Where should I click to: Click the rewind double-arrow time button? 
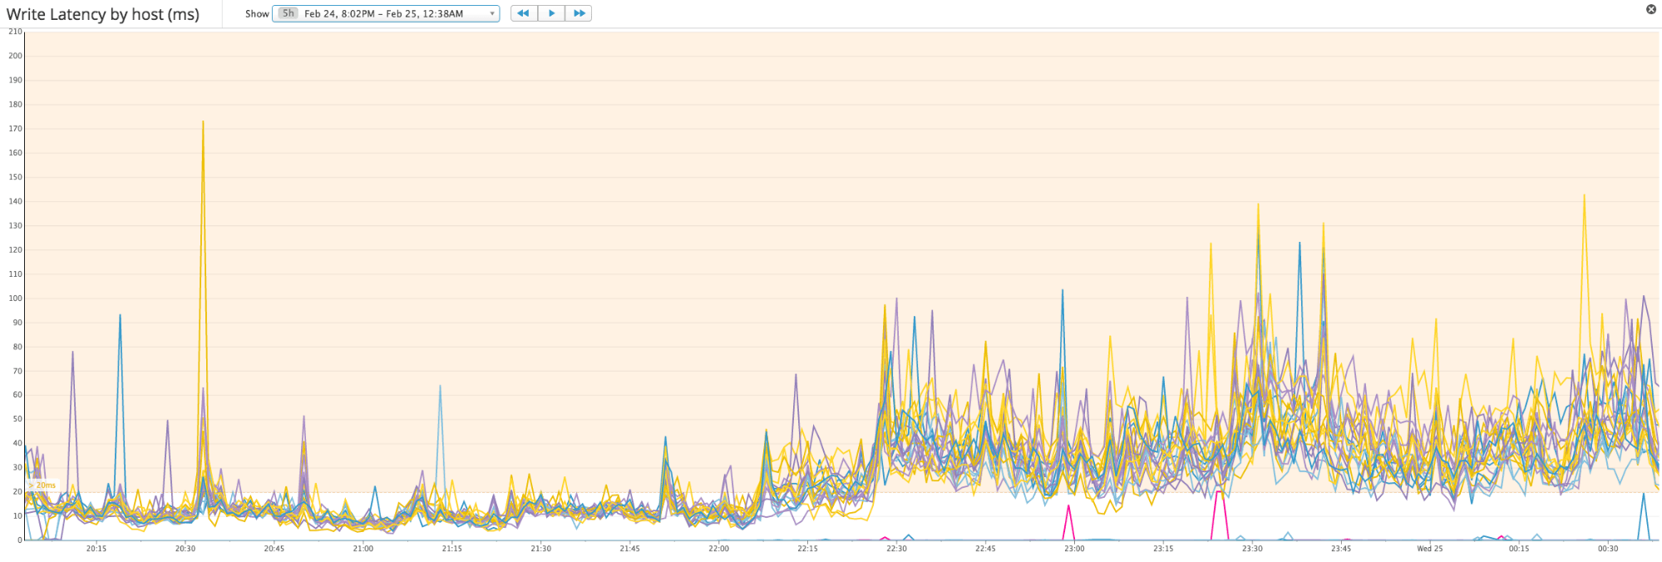(x=523, y=13)
